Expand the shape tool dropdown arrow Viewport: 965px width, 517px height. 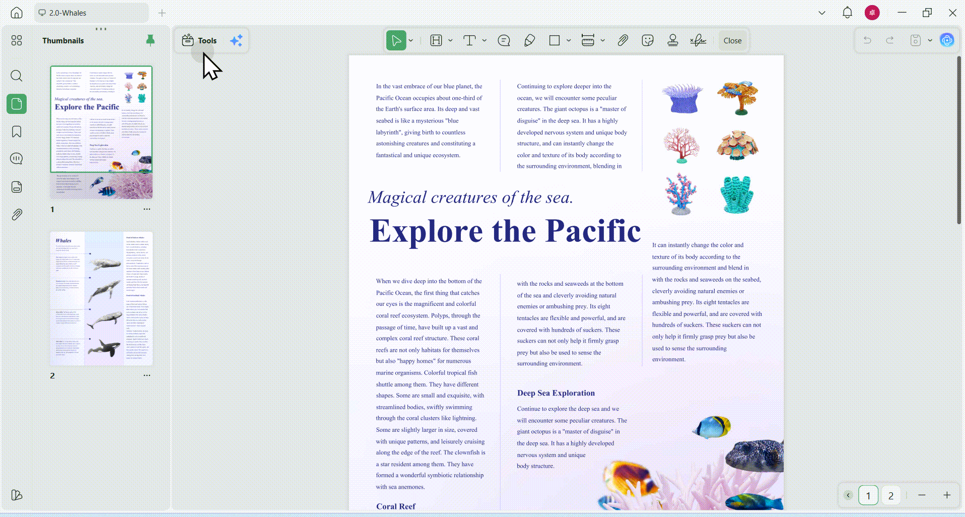[x=569, y=40]
